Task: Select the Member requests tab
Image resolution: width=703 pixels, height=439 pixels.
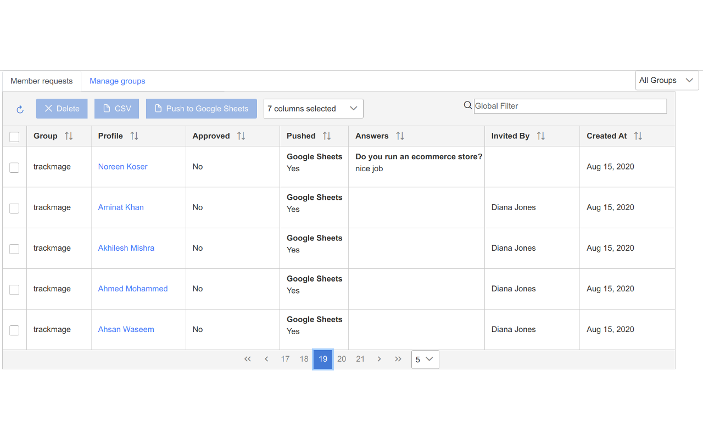Action: 42,81
